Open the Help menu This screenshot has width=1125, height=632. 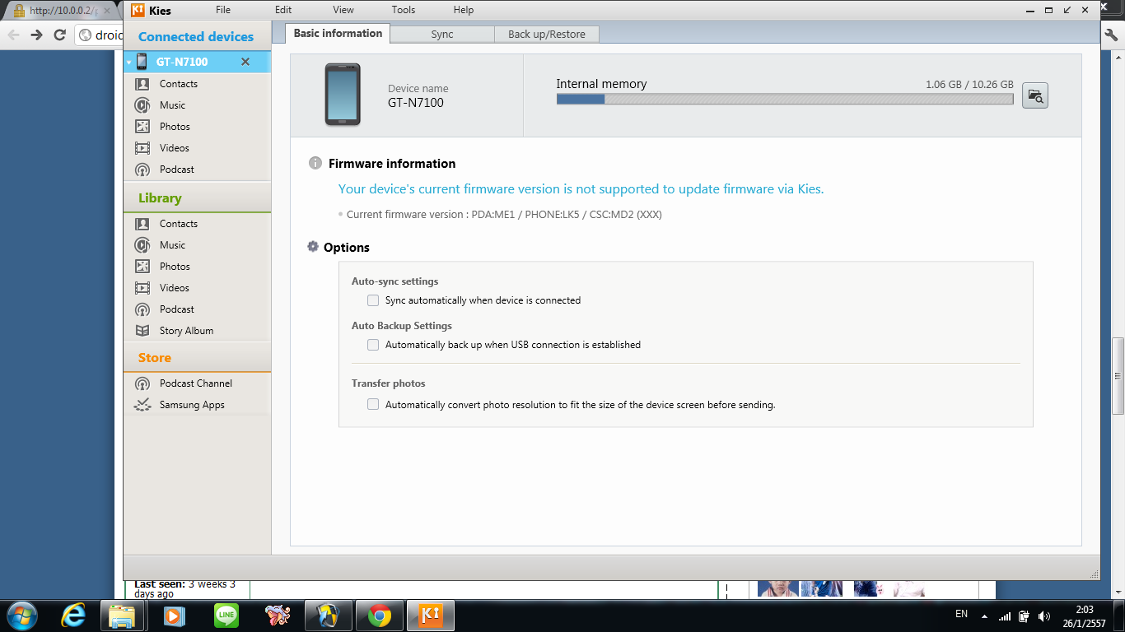(x=464, y=10)
